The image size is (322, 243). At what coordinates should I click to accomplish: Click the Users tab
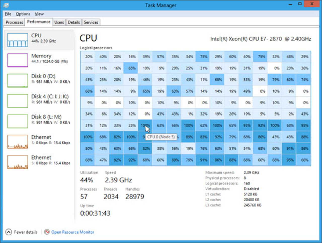[x=59, y=22]
